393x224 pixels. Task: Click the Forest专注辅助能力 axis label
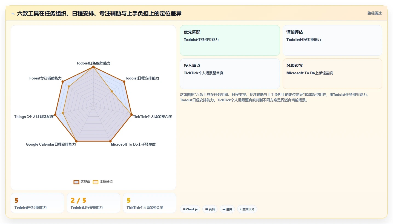click(x=45, y=78)
